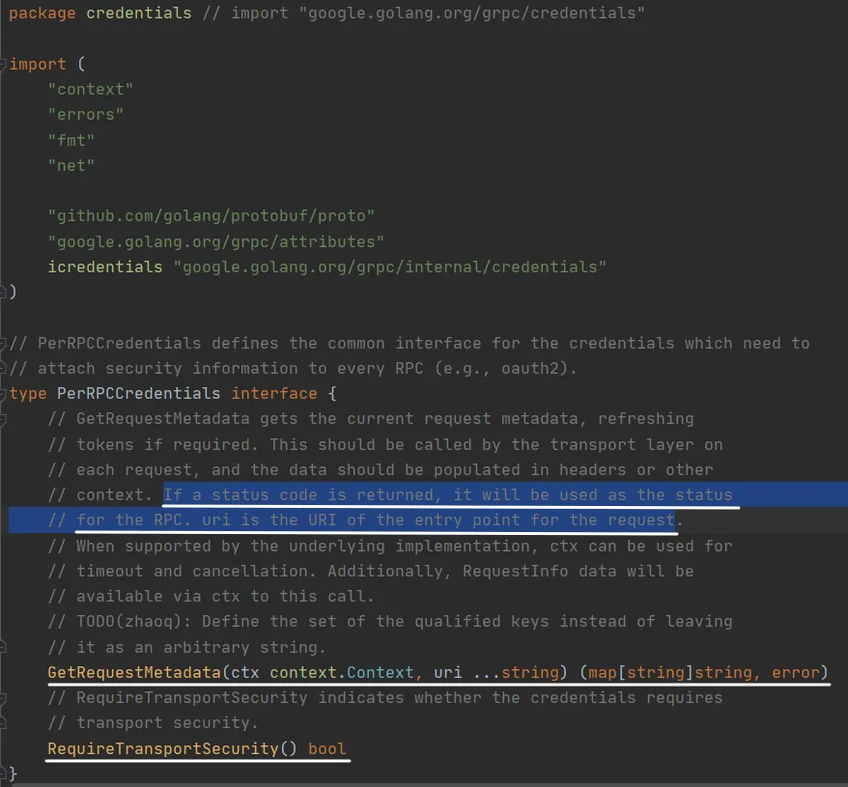This screenshot has height=787, width=848.
Task: Click the '// import "google.golang.org/grpc/credentials"' comment
Action: click(423, 13)
